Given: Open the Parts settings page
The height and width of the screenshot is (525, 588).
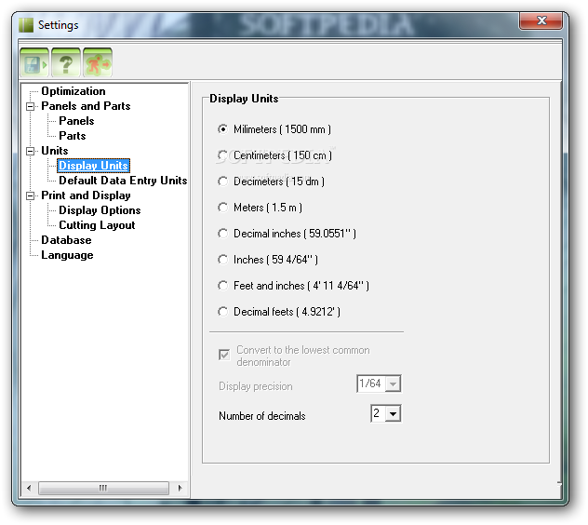Looking at the screenshot, I should pyautogui.click(x=73, y=136).
